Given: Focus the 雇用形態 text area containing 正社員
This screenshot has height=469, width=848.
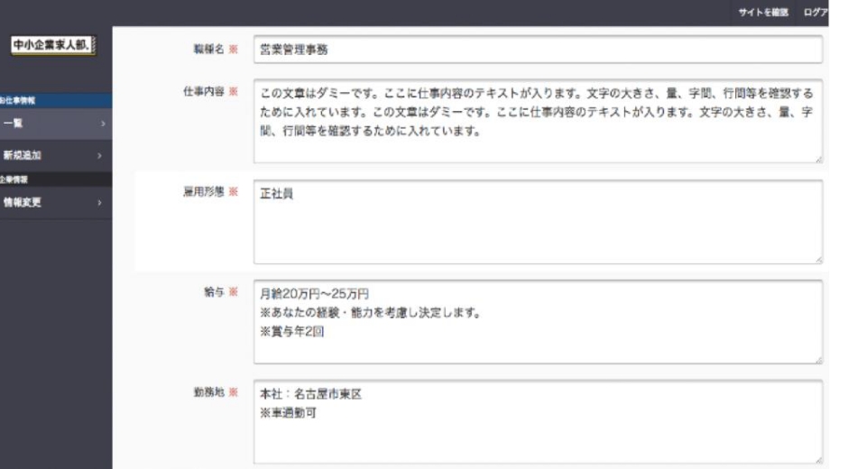Looking at the screenshot, I should [538, 221].
